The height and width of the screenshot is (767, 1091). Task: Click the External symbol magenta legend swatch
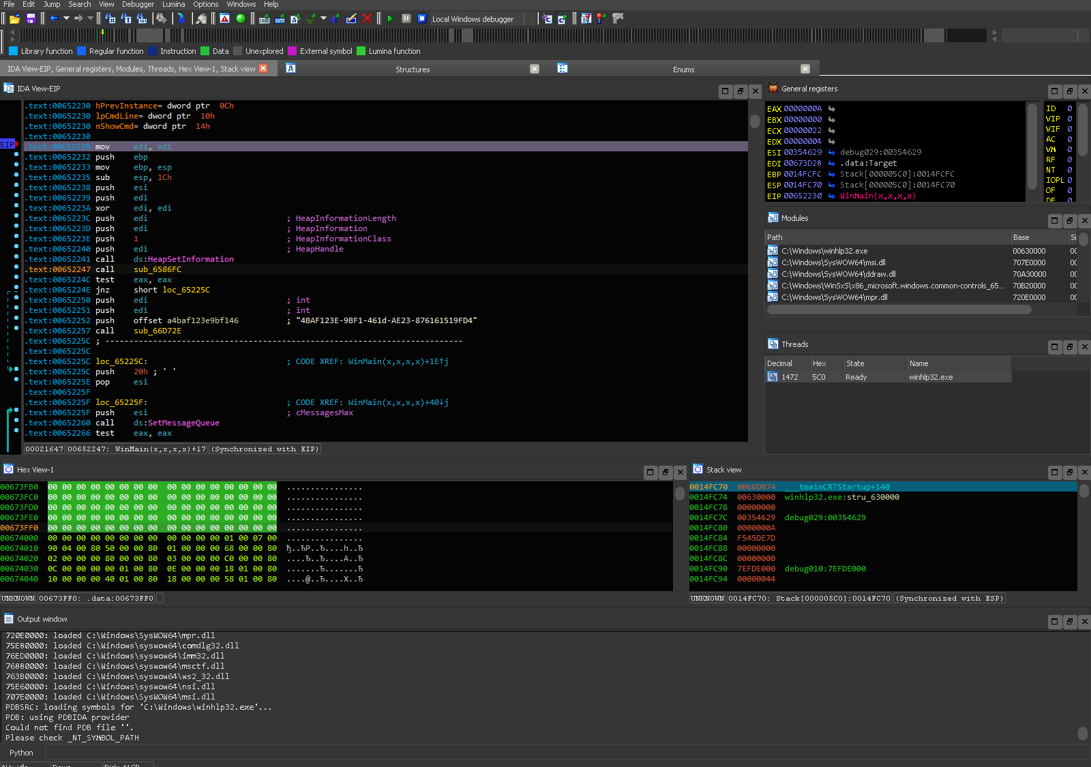coord(293,51)
